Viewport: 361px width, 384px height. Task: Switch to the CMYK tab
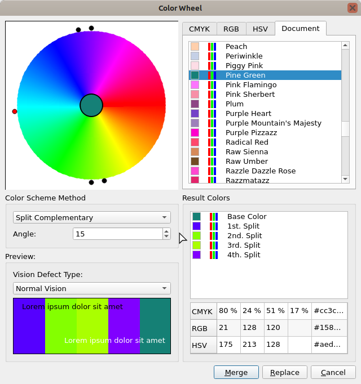200,29
